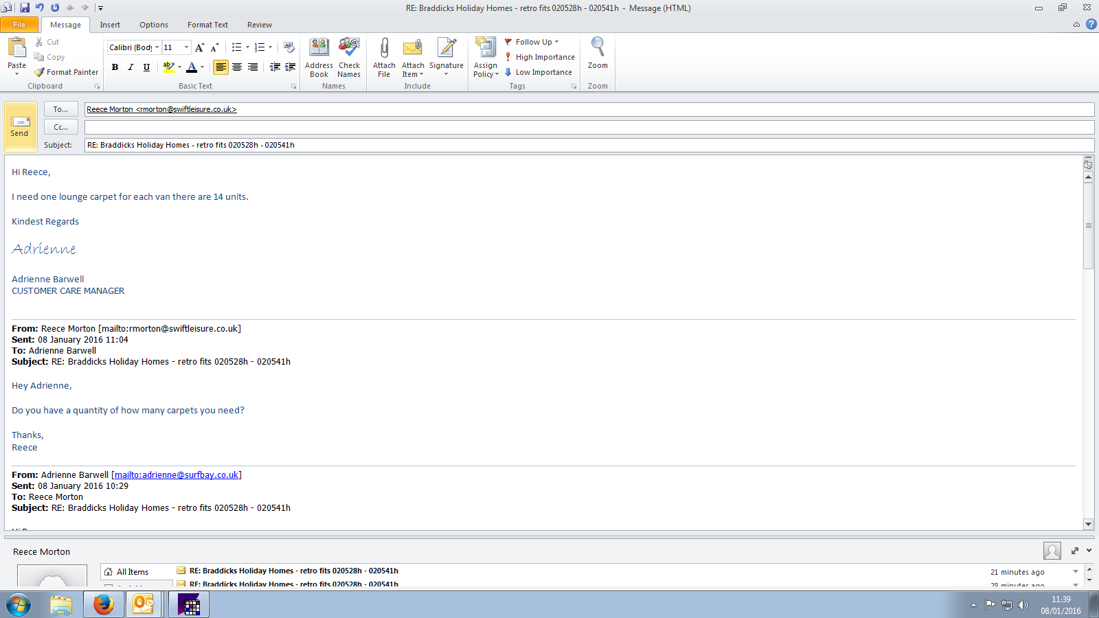
Task: Click the Grow Font icon
Action: [x=199, y=47]
